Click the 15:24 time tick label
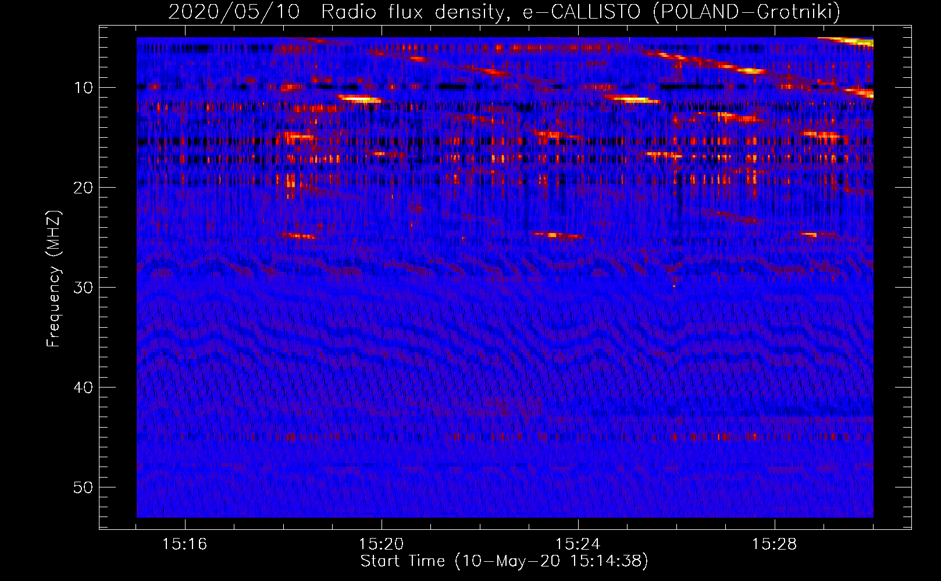This screenshot has height=581, width=941. 578,544
